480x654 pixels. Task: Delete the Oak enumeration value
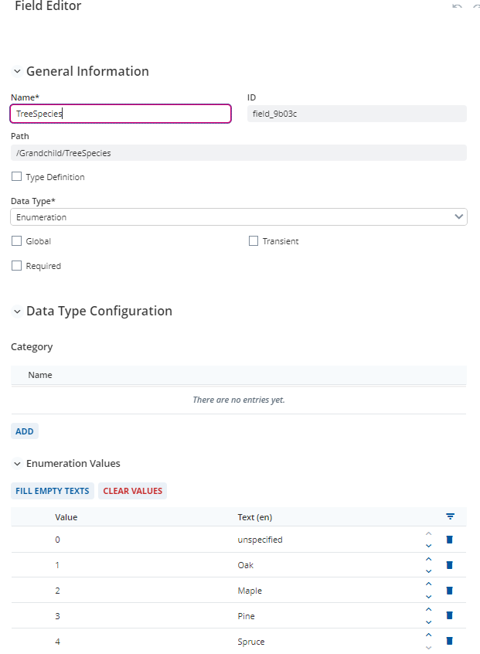point(450,565)
